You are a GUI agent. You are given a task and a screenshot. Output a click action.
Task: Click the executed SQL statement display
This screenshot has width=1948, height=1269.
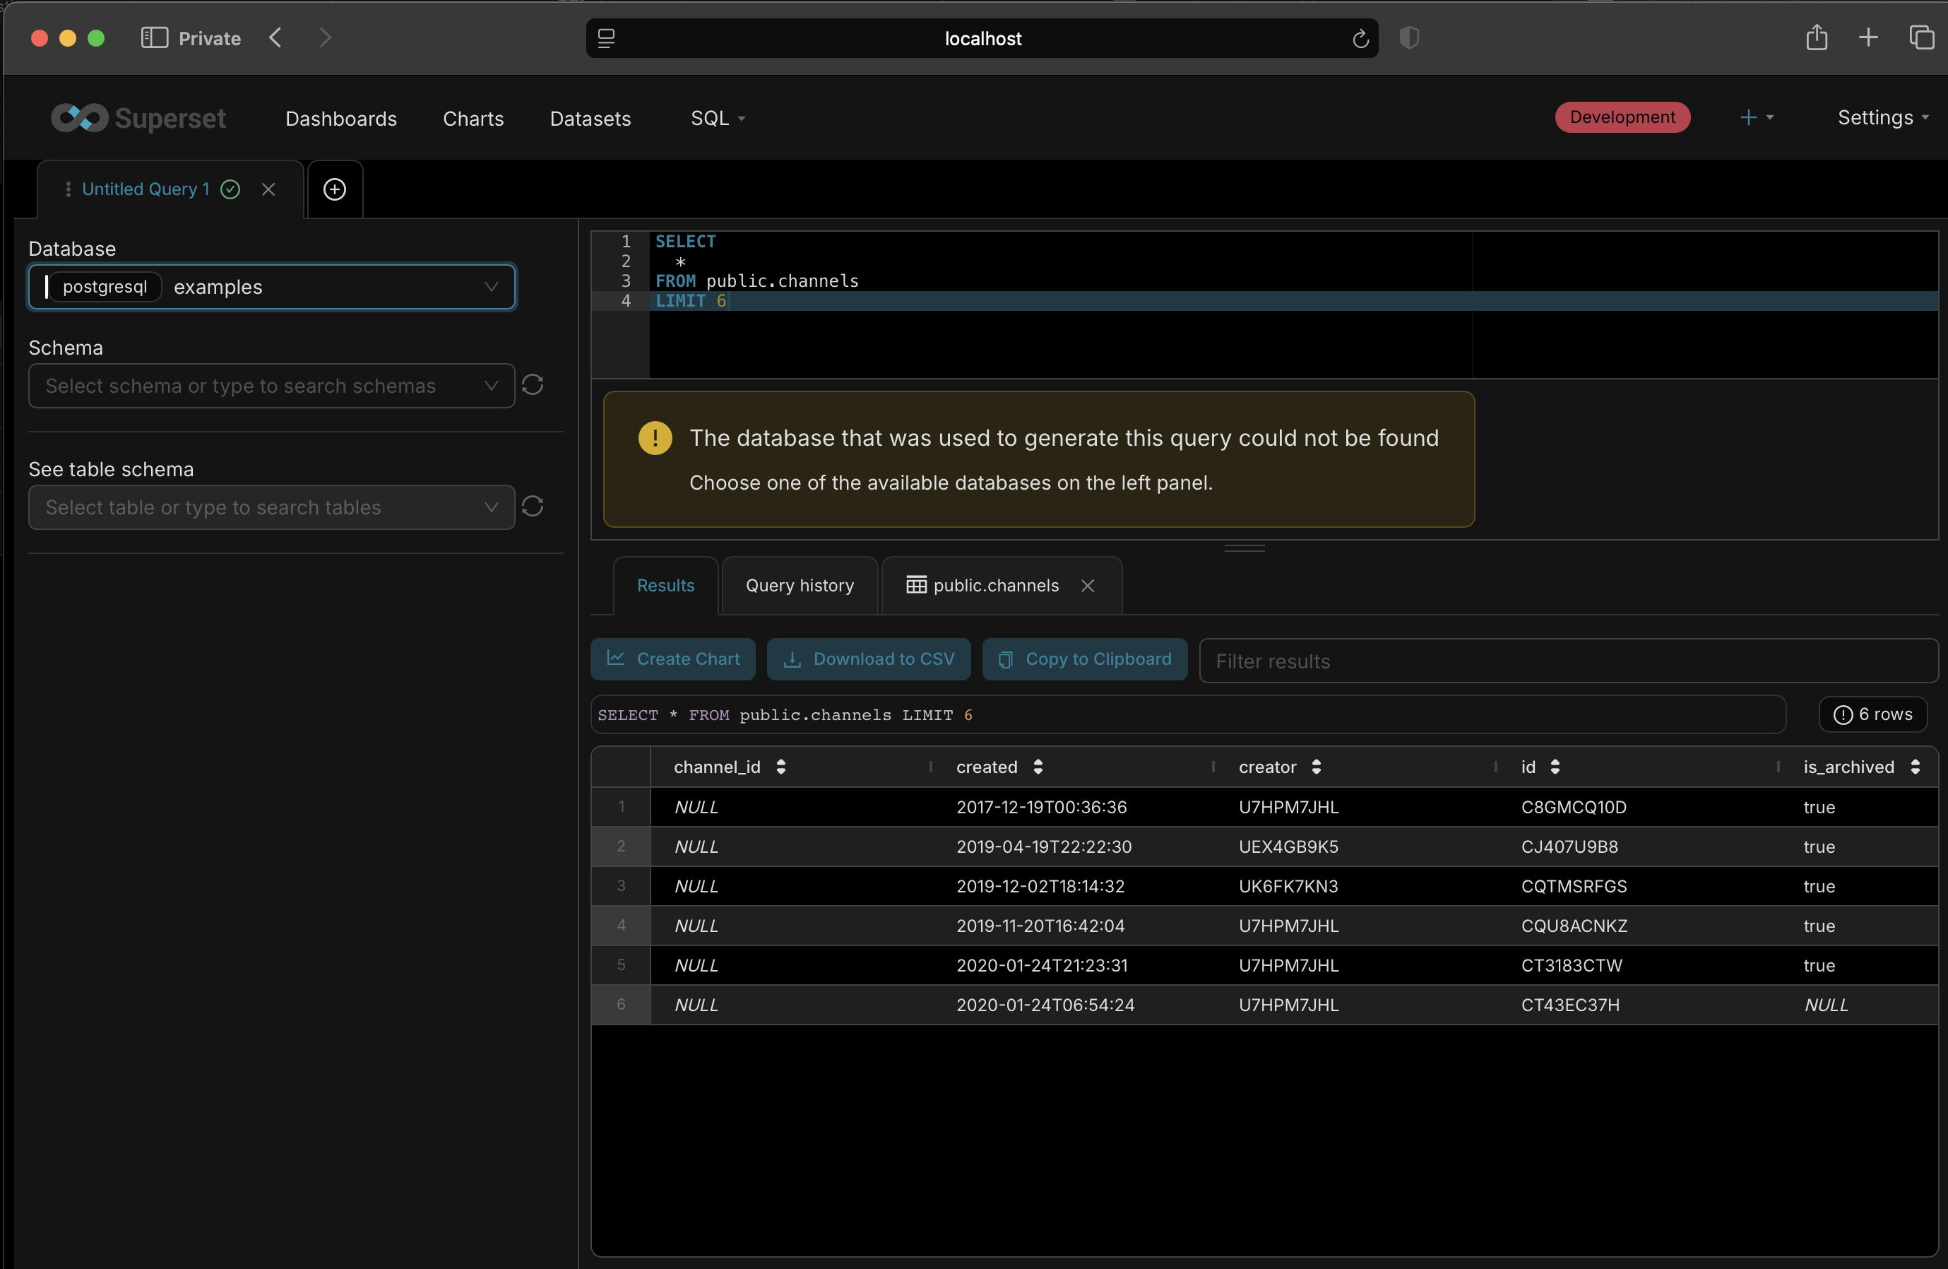click(x=1187, y=715)
